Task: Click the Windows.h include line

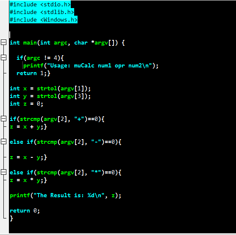Action: point(43,20)
